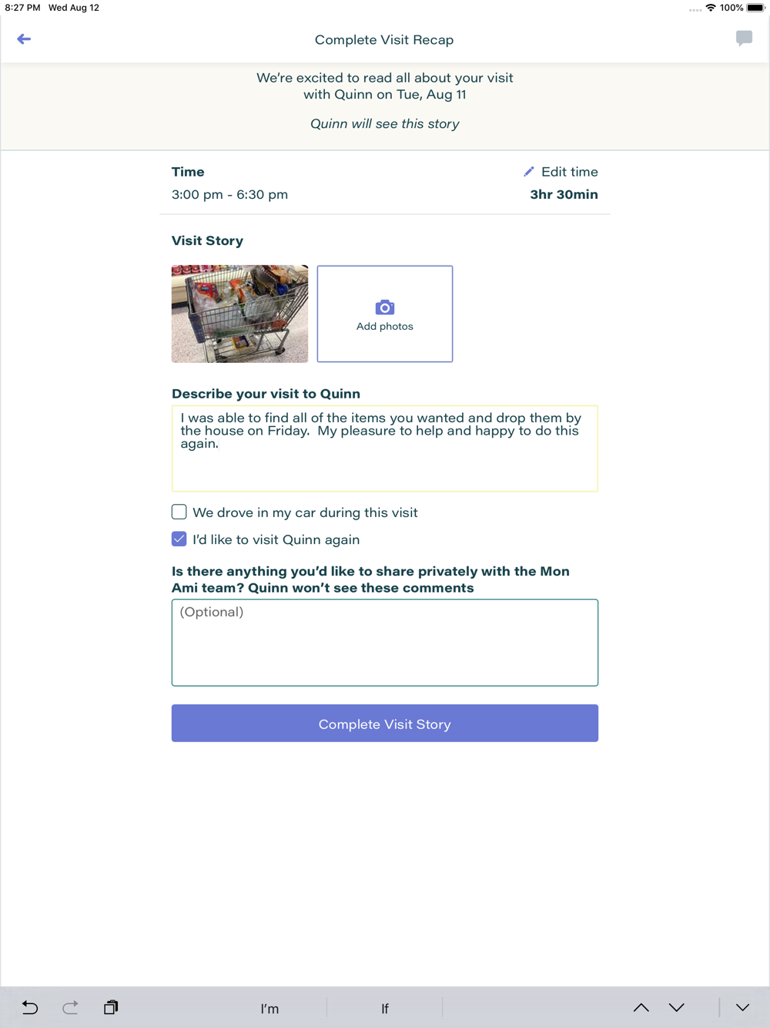Open the shopping cart photo thumbnail
770x1028 pixels.
[239, 314]
